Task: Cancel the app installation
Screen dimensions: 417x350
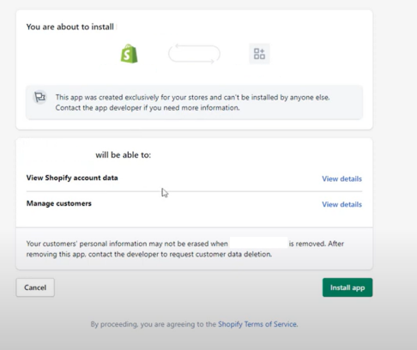Action: (35, 287)
